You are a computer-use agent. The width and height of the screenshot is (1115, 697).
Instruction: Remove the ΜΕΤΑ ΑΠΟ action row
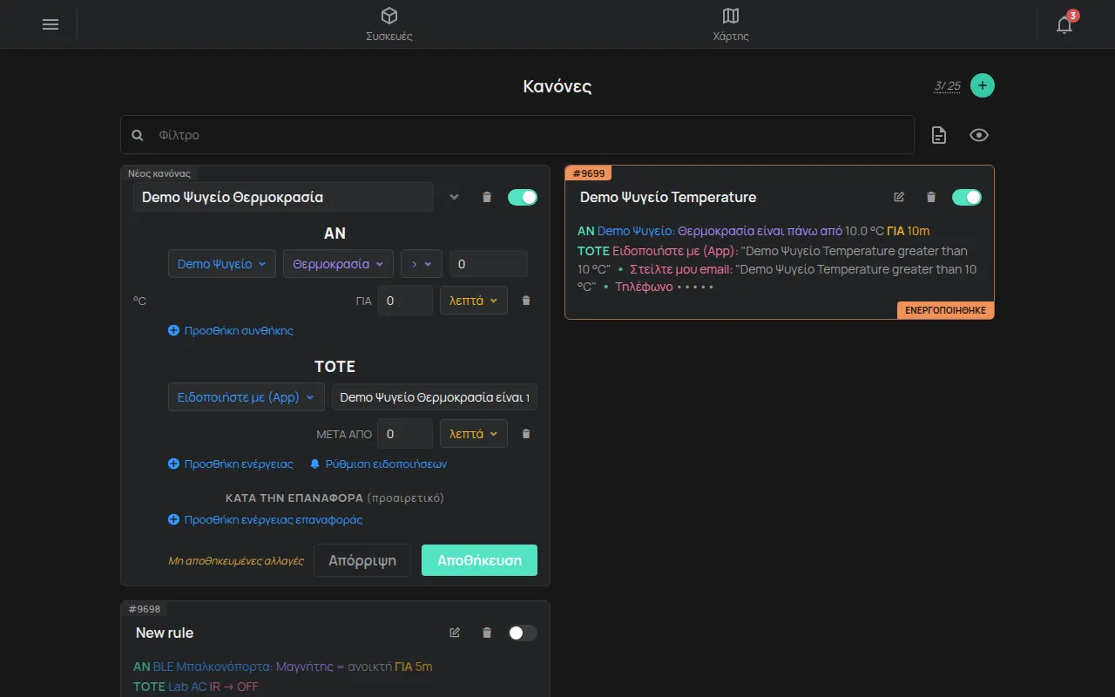coord(526,434)
